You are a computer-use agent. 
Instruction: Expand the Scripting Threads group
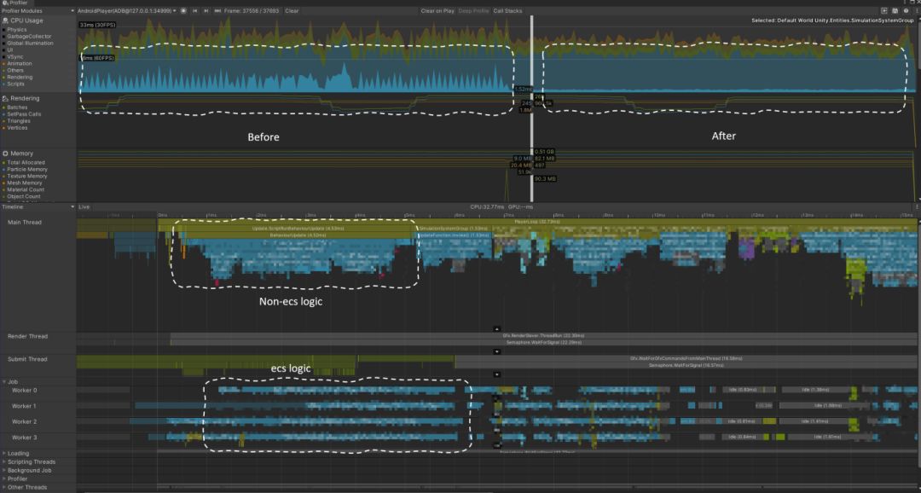coord(4,461)
